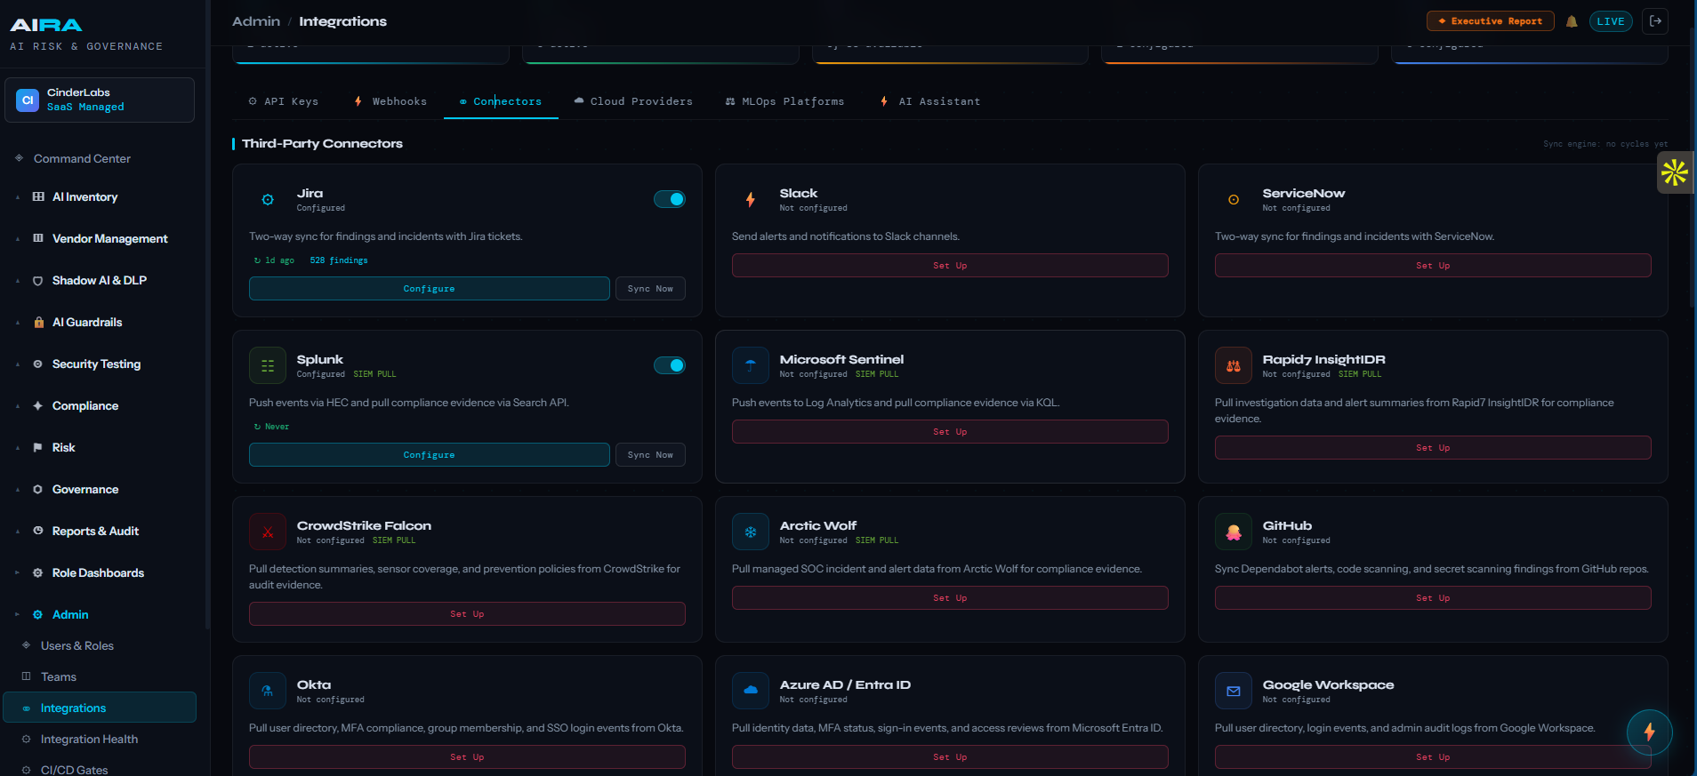The image size is (1697, 776).
Task: Click the CinderLabs SaaS Managed tenant selector
Action: pos(100,100)
